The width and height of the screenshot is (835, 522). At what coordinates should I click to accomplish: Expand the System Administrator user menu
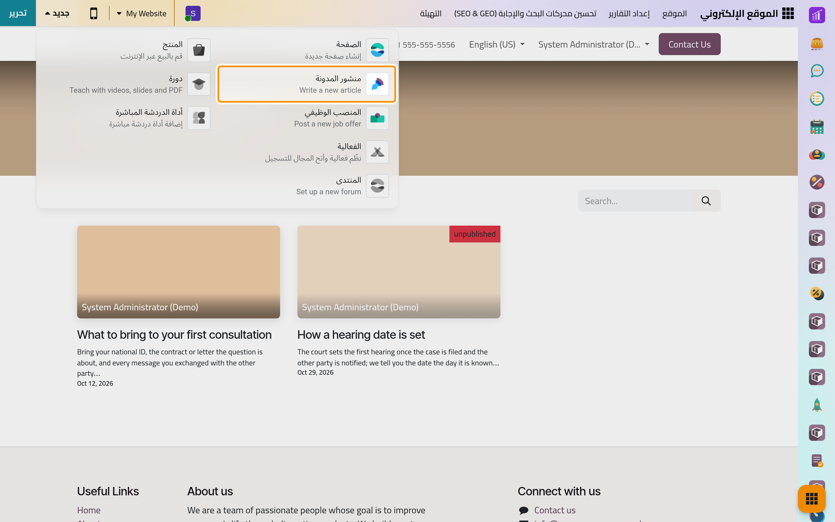tap(594, 44)
